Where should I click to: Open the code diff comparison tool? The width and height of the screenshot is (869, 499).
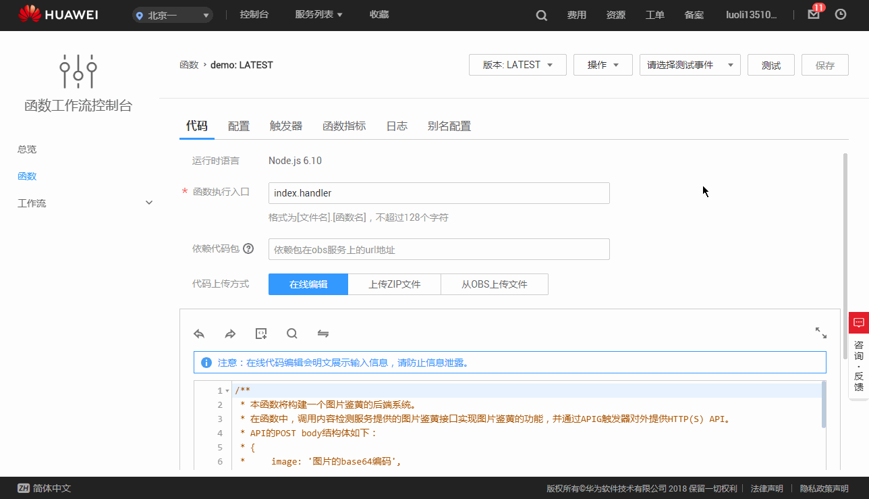[x=323, y=334]
